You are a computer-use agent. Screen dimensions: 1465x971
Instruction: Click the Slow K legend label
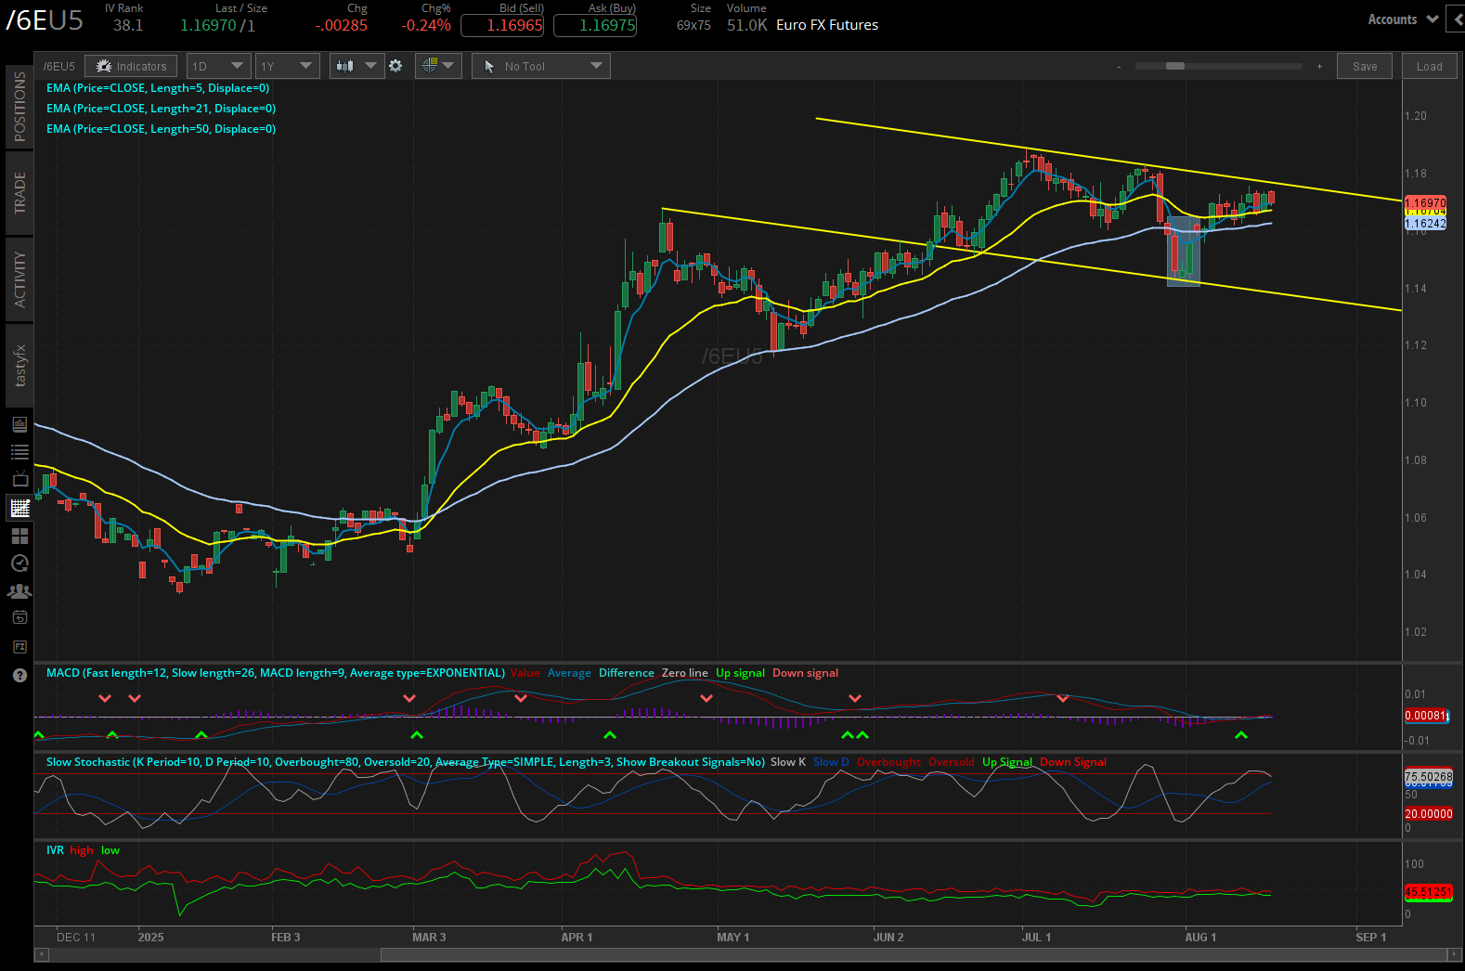pos(788,762)
